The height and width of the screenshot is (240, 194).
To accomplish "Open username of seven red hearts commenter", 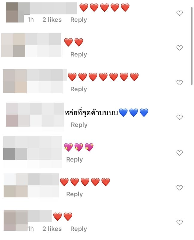I will tap(47, 75).
